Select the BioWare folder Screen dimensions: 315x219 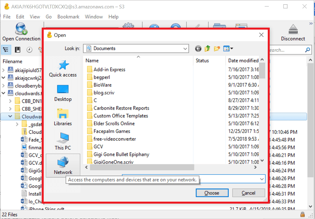click(99, 85)
